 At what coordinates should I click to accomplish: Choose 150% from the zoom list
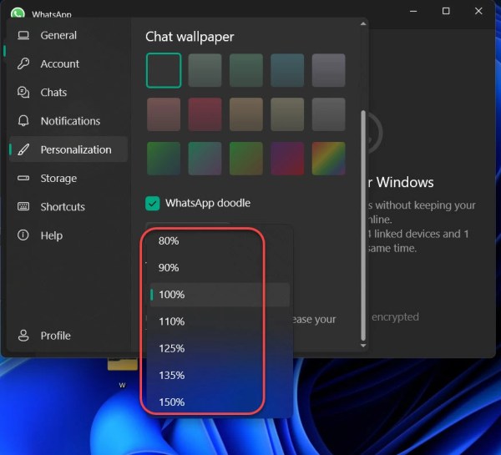(x=220, y=402)
